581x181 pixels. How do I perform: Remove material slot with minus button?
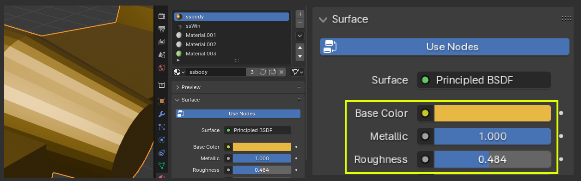tap(300, 23)
